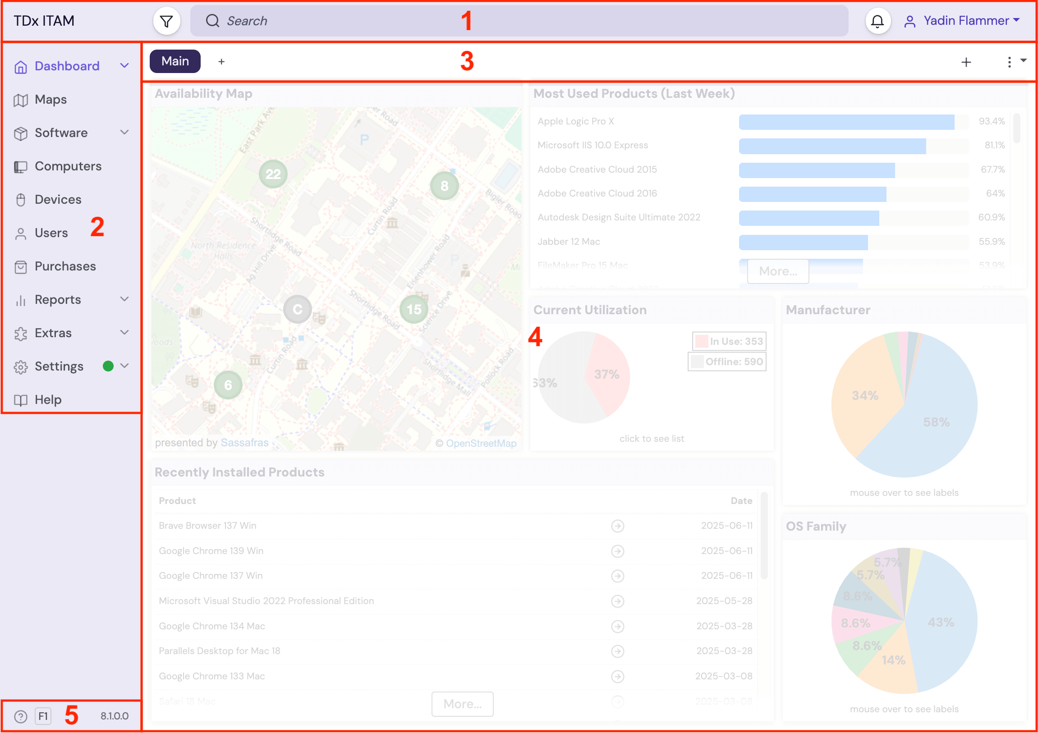Click the question mark help icon
The height and width of the screenshot is (733, 1038).
[x=20, y=716]
